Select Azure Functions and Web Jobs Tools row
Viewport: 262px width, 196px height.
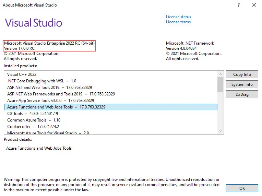pyautogui.click(x=111, y=107)
